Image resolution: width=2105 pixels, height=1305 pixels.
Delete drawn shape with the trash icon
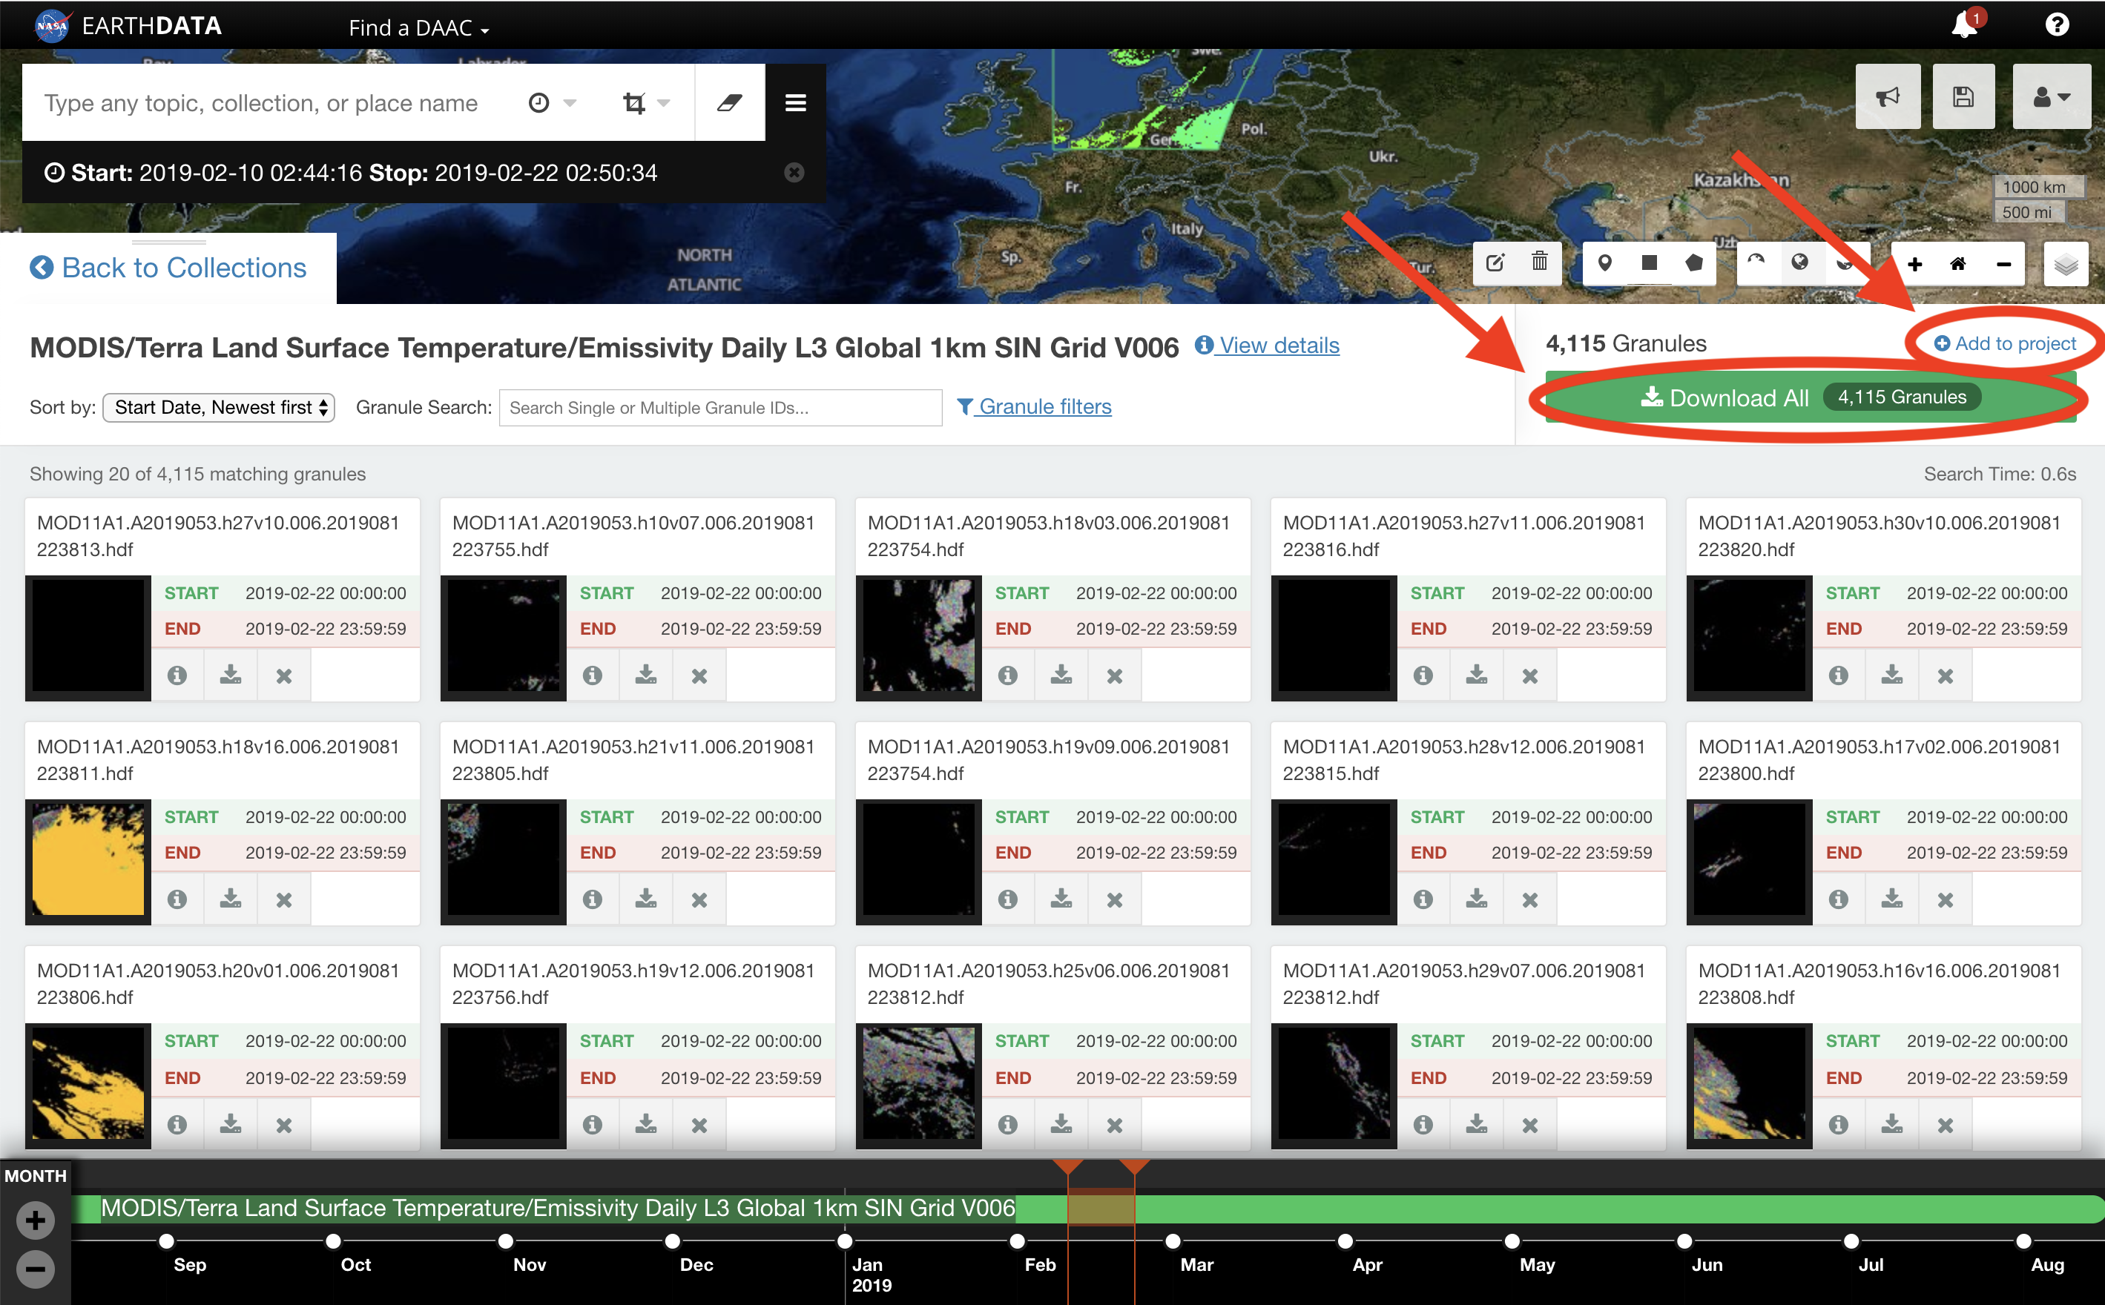pos(1540,262)
